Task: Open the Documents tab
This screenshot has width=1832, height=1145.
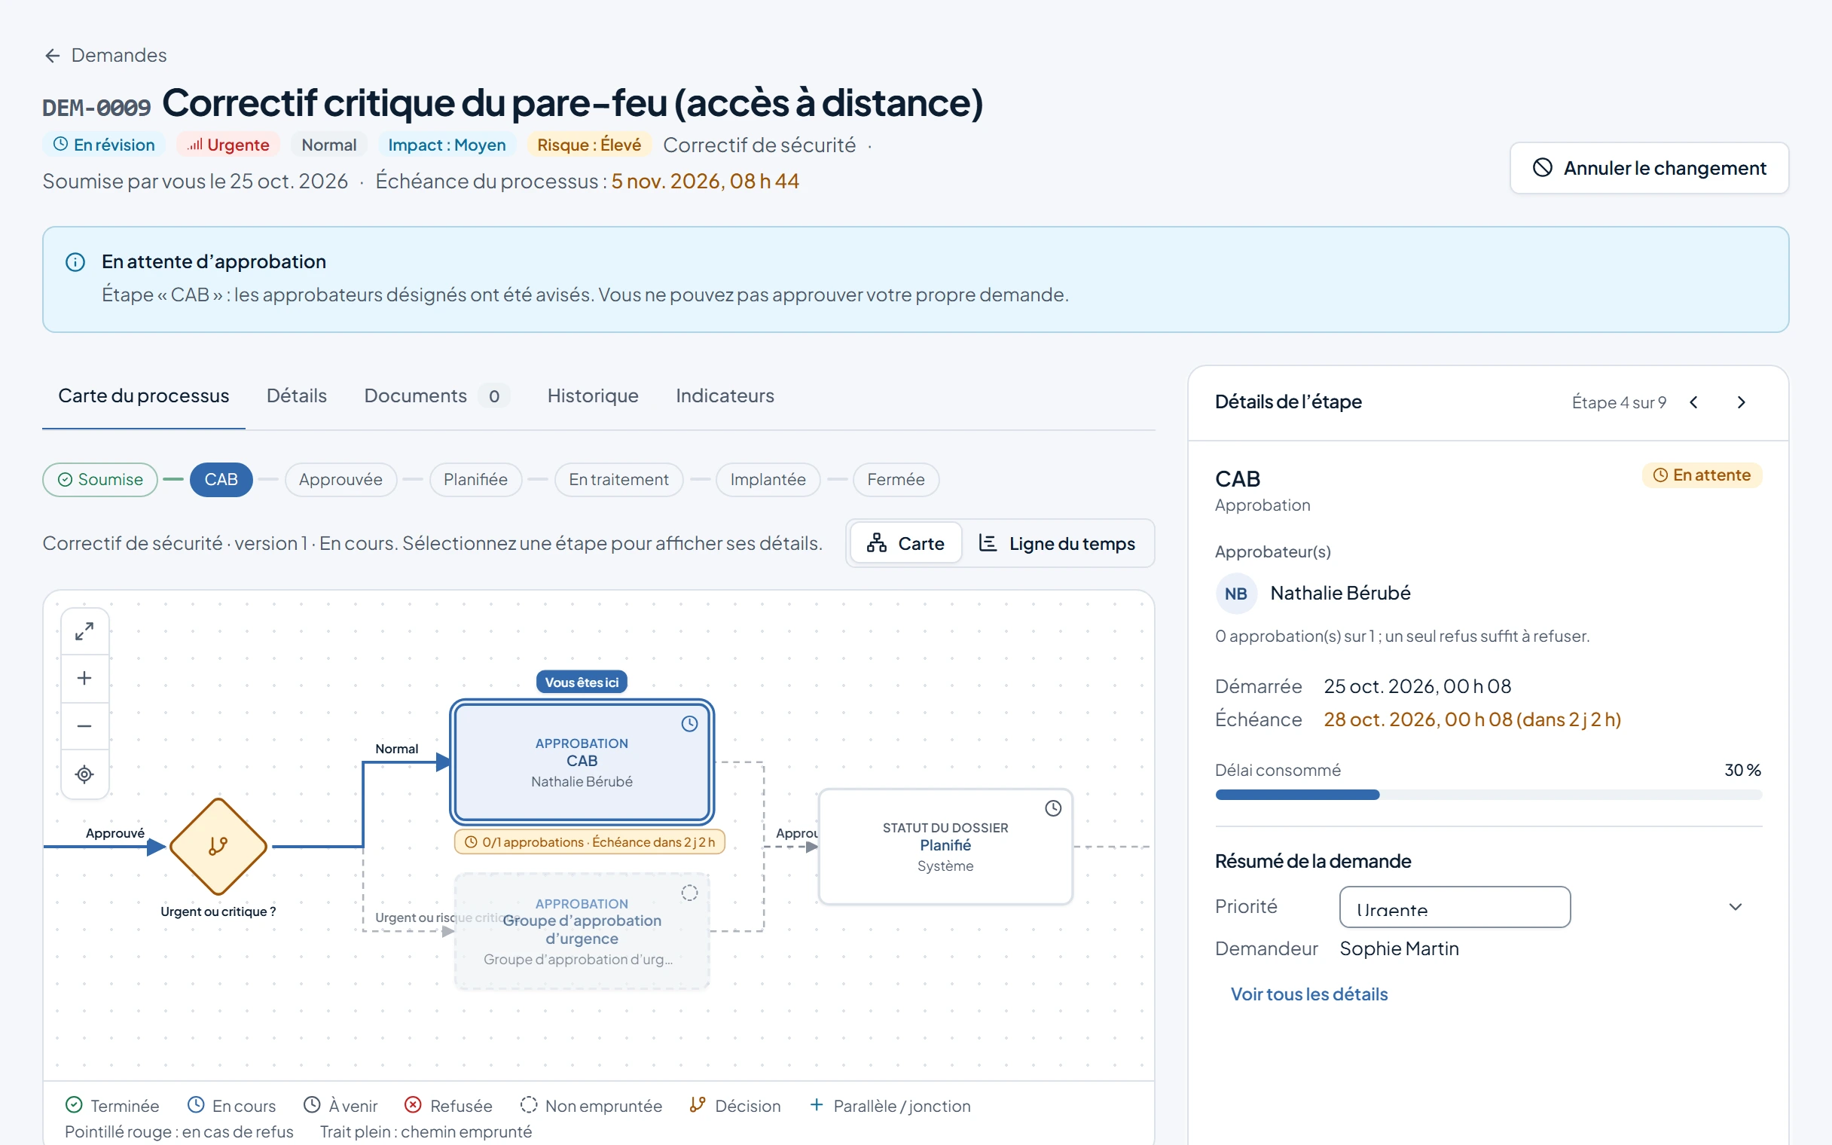Action: pos(436,395)
